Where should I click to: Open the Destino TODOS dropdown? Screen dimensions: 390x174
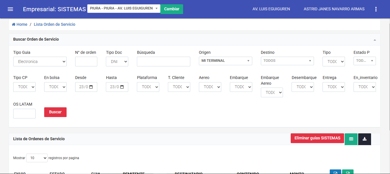coord(287,61)
